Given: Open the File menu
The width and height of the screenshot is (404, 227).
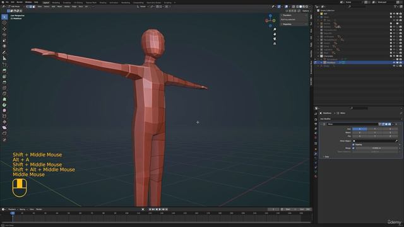Looking at the screenshot, I should point(7,2).
